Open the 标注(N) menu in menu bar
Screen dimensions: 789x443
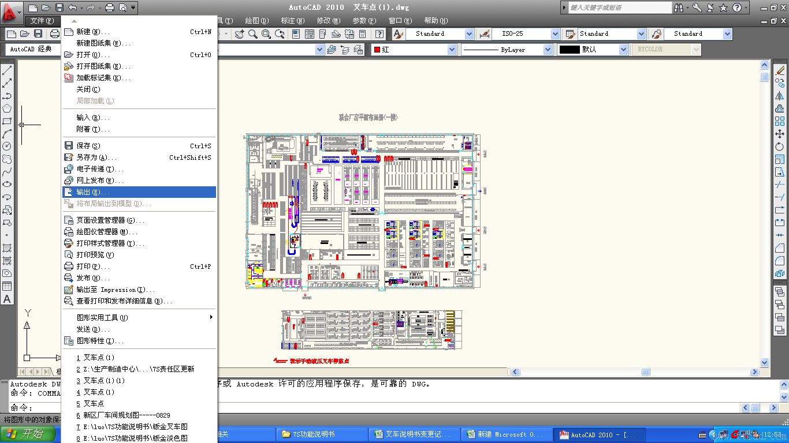pyautogui.click(x=292, y=21)
